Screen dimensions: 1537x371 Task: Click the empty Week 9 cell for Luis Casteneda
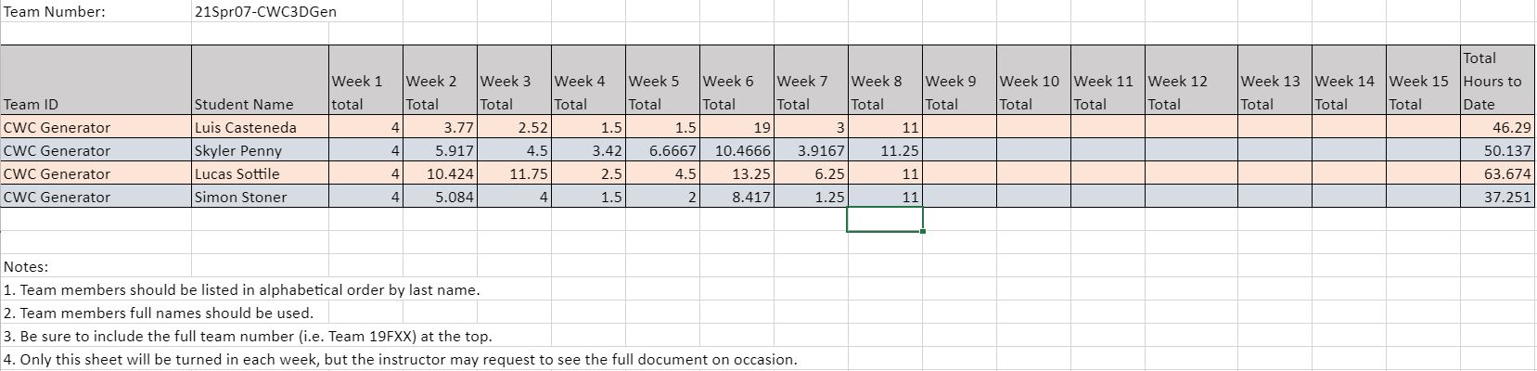(959, 127)
